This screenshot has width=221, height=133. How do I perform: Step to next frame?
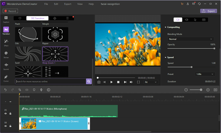coord(125,82)
